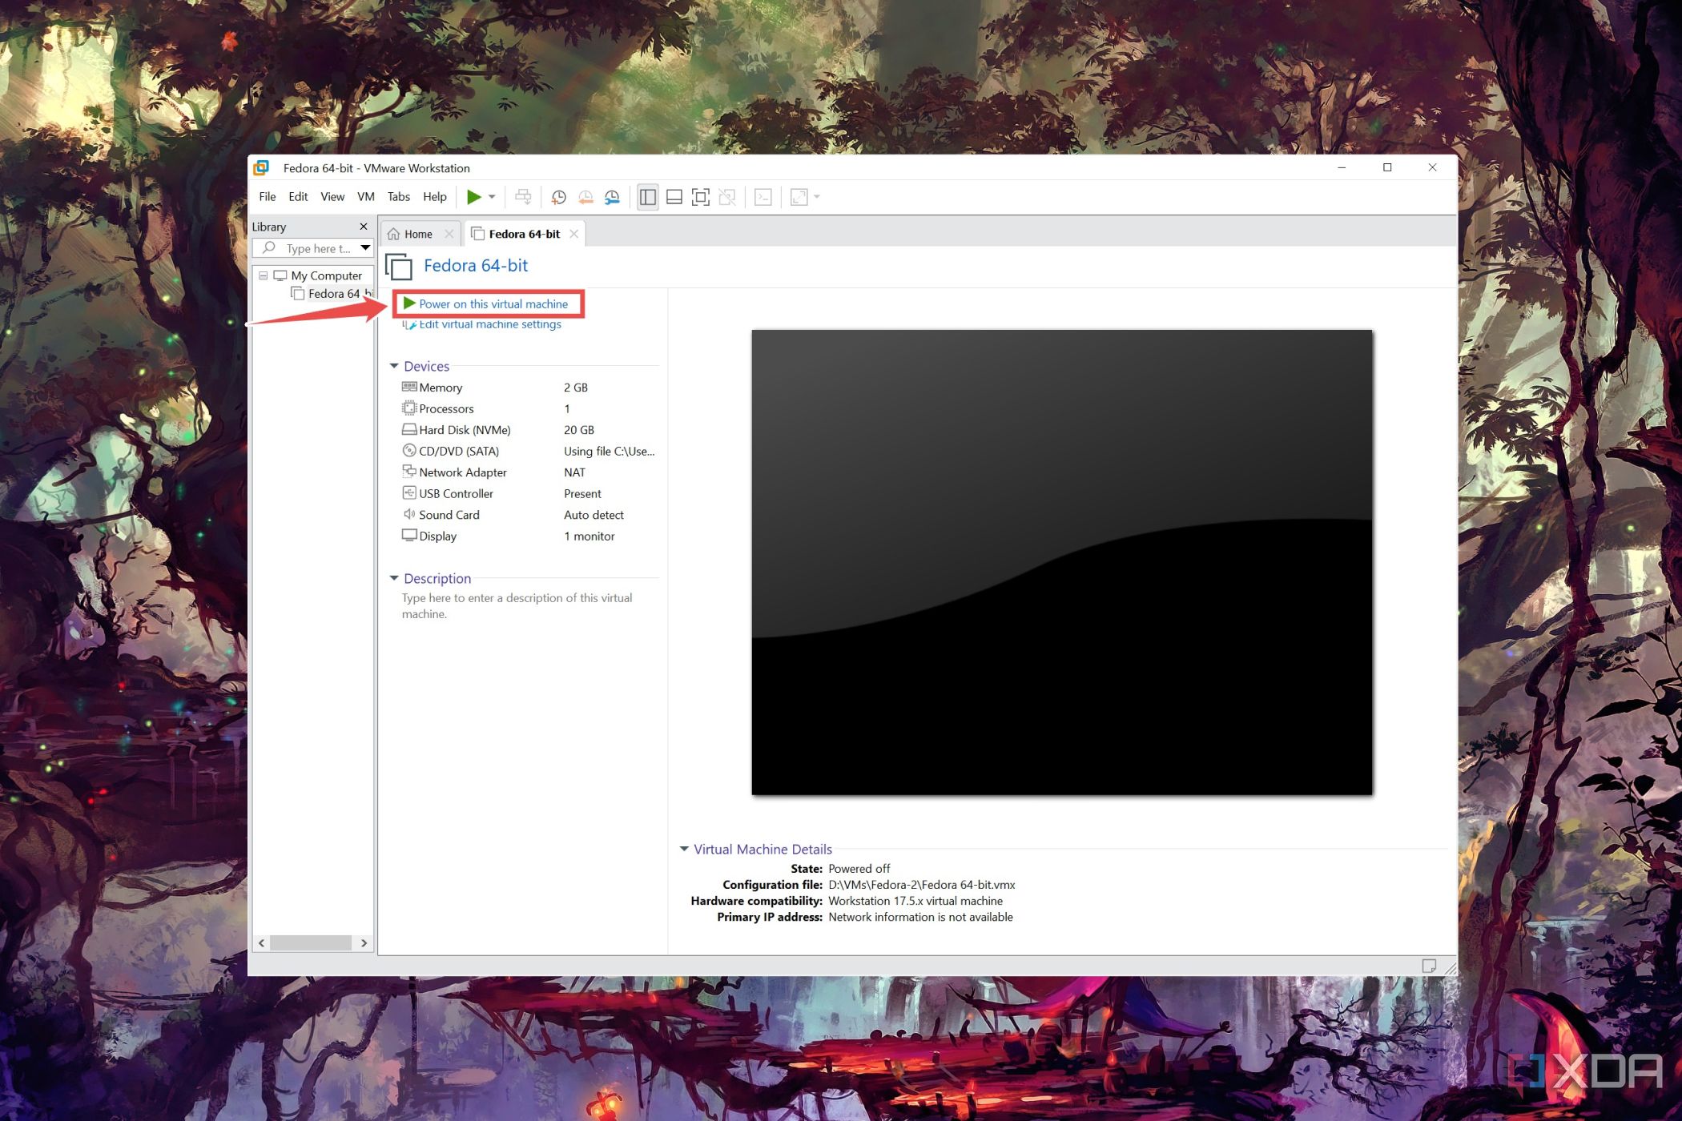The height and width of the screenshot is (1121, 1682).
Task: Close the Fedora 64-bit tab
Action: click(573, 234)
